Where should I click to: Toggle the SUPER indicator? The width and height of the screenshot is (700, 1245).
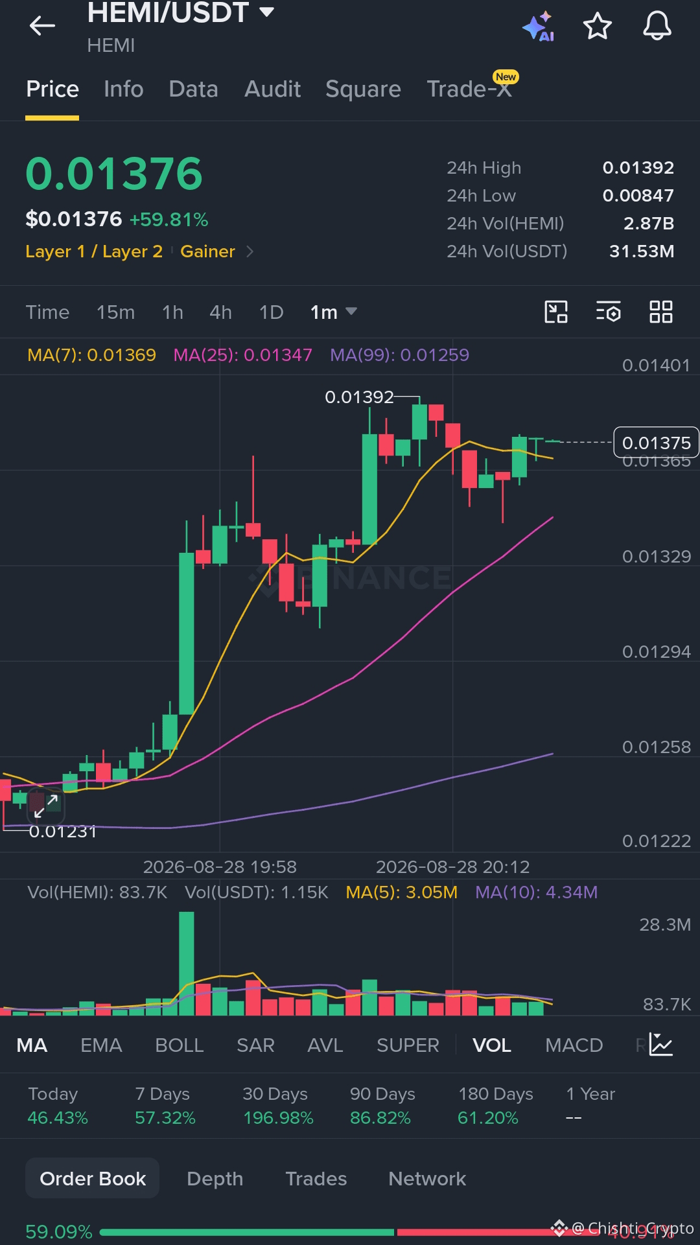408,1045
